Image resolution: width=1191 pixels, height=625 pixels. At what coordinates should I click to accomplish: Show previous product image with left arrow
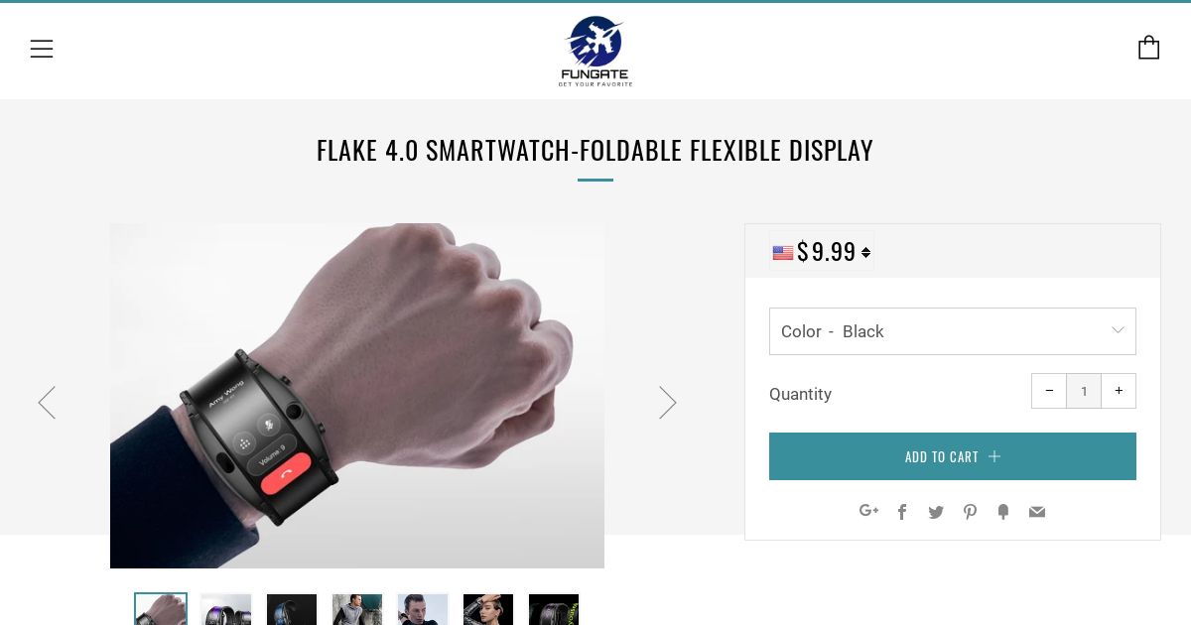coord(47,402)
